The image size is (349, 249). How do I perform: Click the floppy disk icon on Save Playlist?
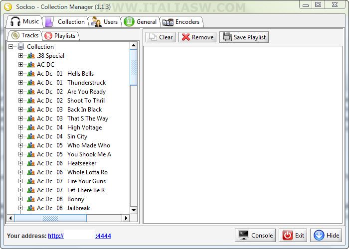[227, 37]
